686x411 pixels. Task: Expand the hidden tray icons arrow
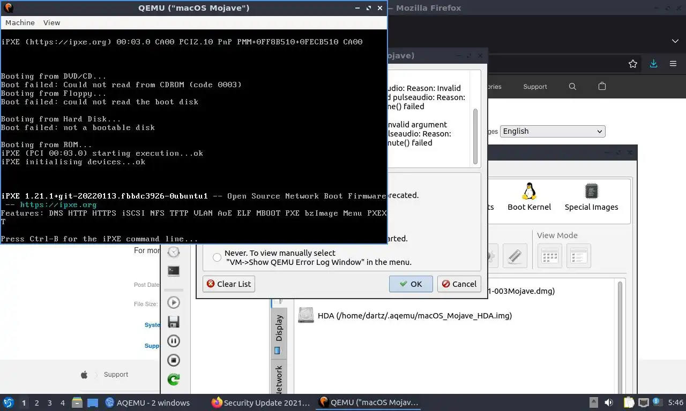coord(594,402)
